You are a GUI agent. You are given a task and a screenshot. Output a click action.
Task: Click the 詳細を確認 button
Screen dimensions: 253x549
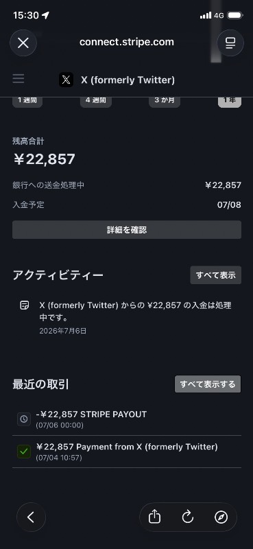click(127, 230)
